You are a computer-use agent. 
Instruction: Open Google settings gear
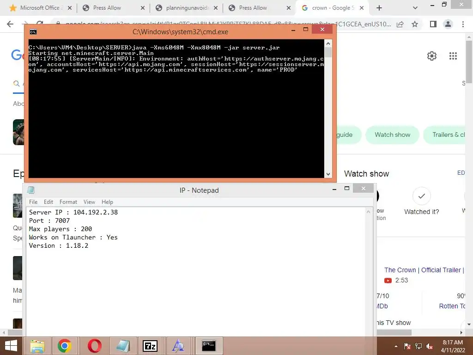click(x=432, y=56)
